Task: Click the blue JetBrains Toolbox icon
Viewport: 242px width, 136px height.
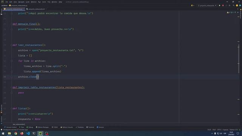Action: click(240, 5)
